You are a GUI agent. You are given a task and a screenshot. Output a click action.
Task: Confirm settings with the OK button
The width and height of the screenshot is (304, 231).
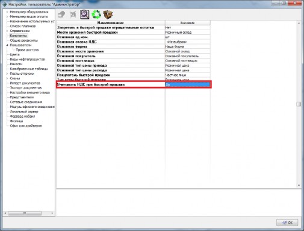[x=287, y=223]
